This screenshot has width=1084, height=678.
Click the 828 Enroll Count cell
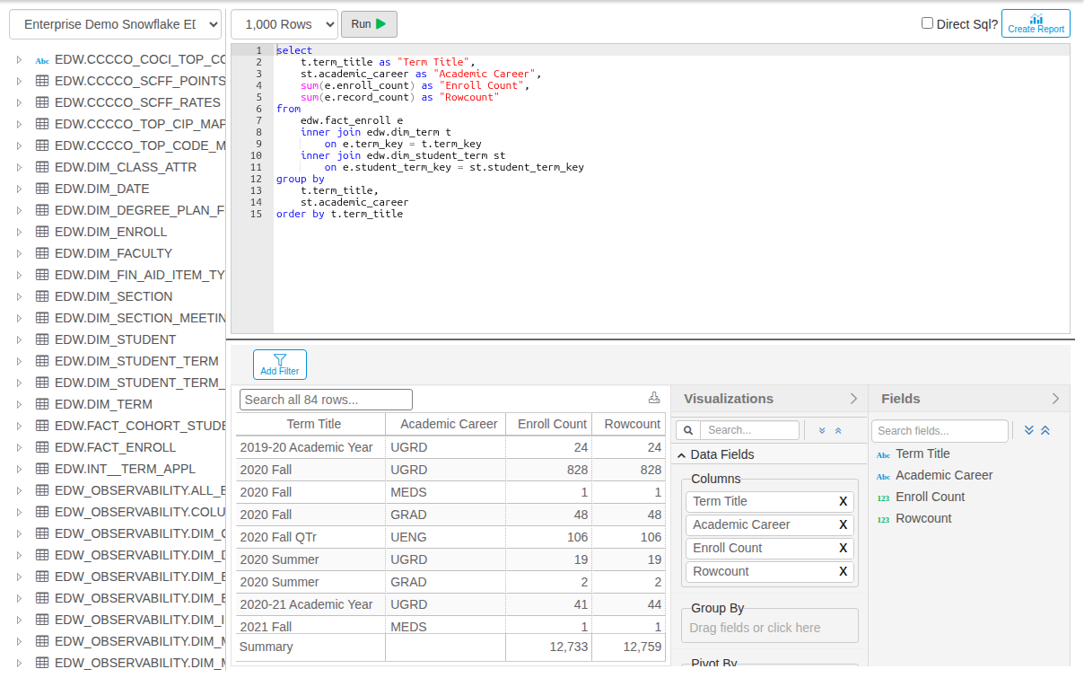click(x=549, y=470)
